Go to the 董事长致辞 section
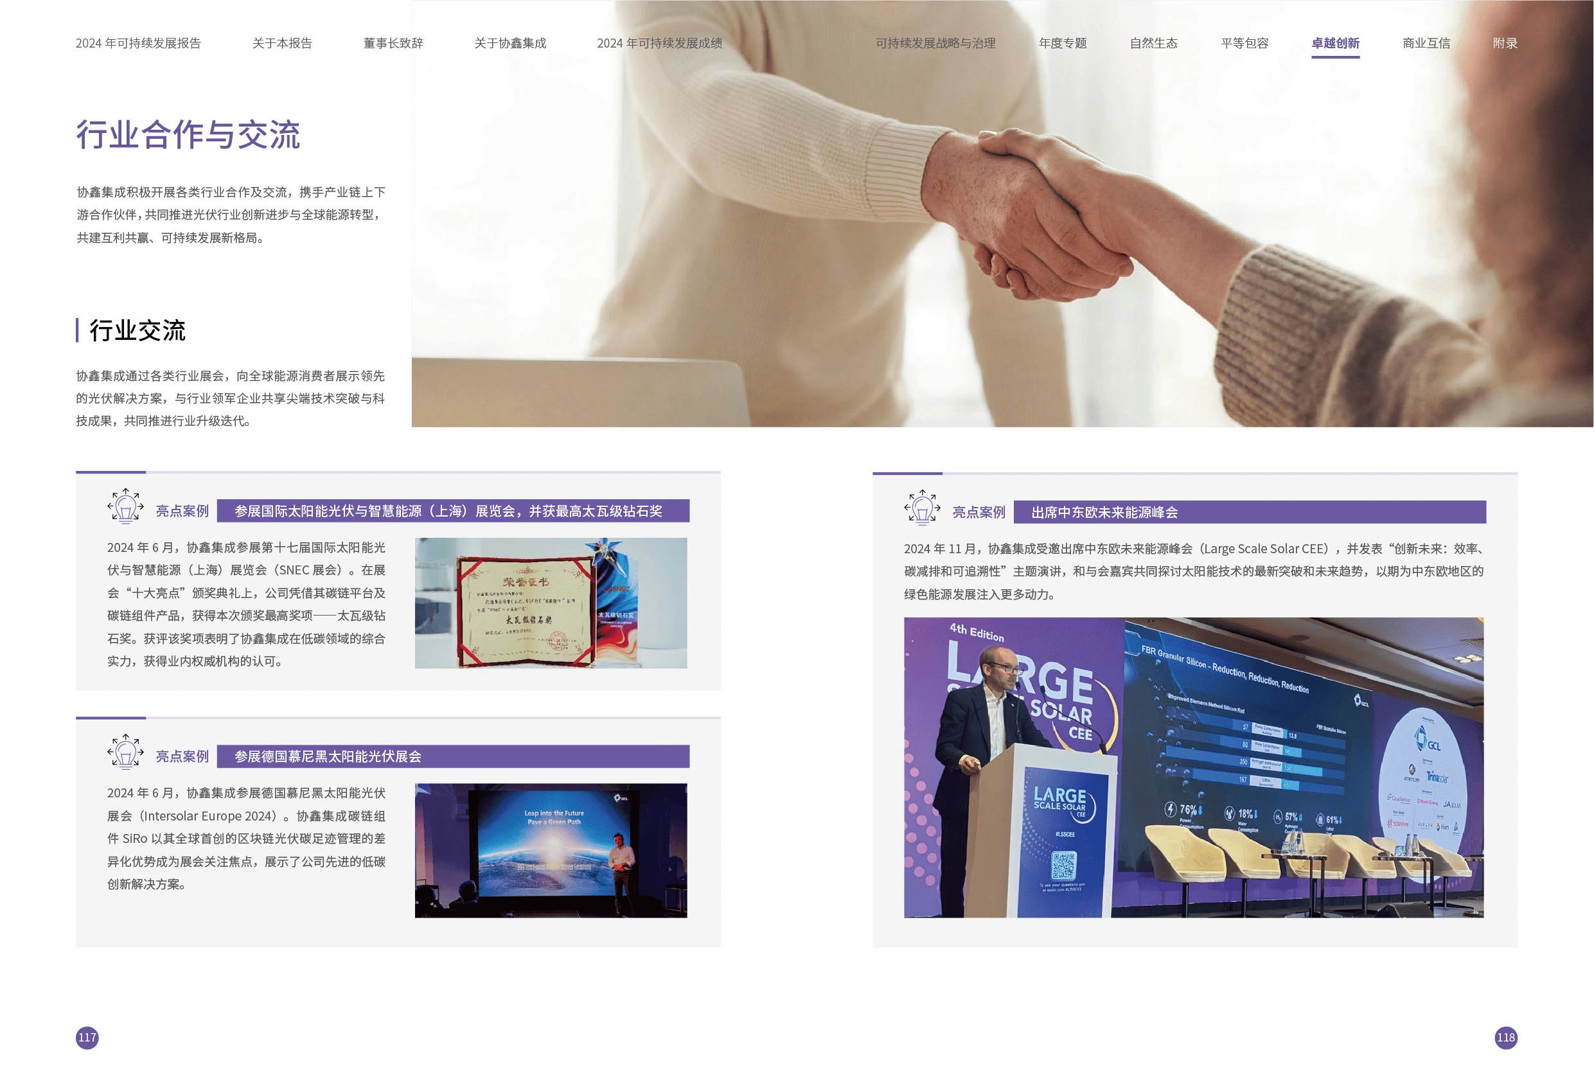Image resolution: width=1594 pixels, height=1082 pixels. pyautogui.click(x=393, y=43)
